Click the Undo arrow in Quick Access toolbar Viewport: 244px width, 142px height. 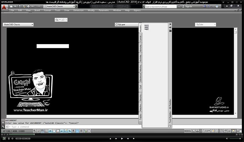pos(33,6)
